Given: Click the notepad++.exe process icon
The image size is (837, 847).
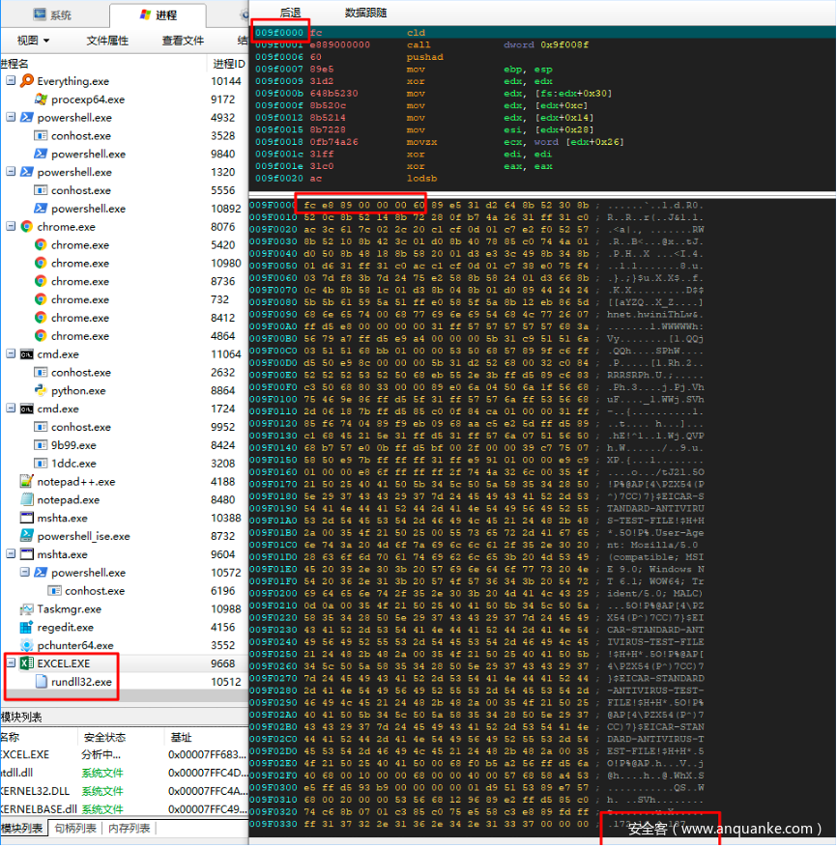Looking at the screenshot, I should (27, 481).
